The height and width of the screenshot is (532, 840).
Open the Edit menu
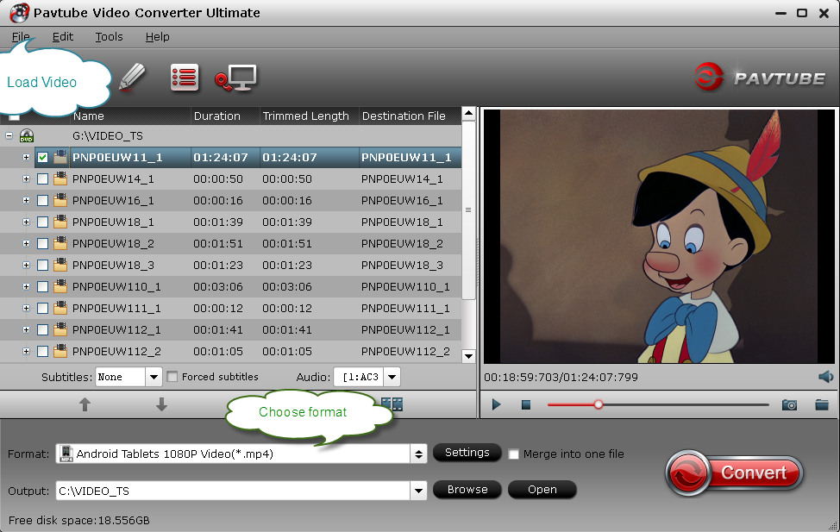(x=63, y=36)
